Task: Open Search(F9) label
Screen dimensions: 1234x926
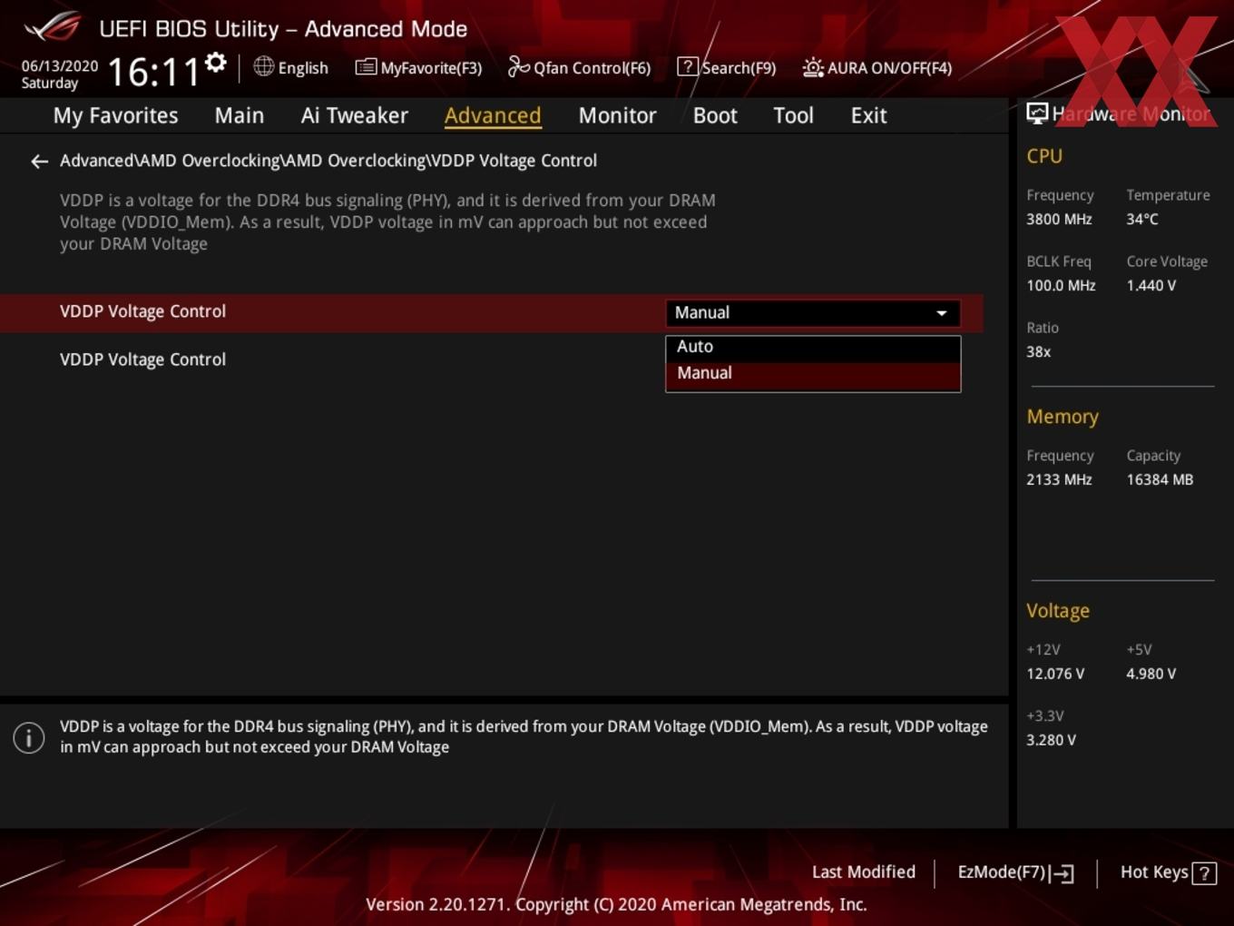Action: (x=739, y=68)
